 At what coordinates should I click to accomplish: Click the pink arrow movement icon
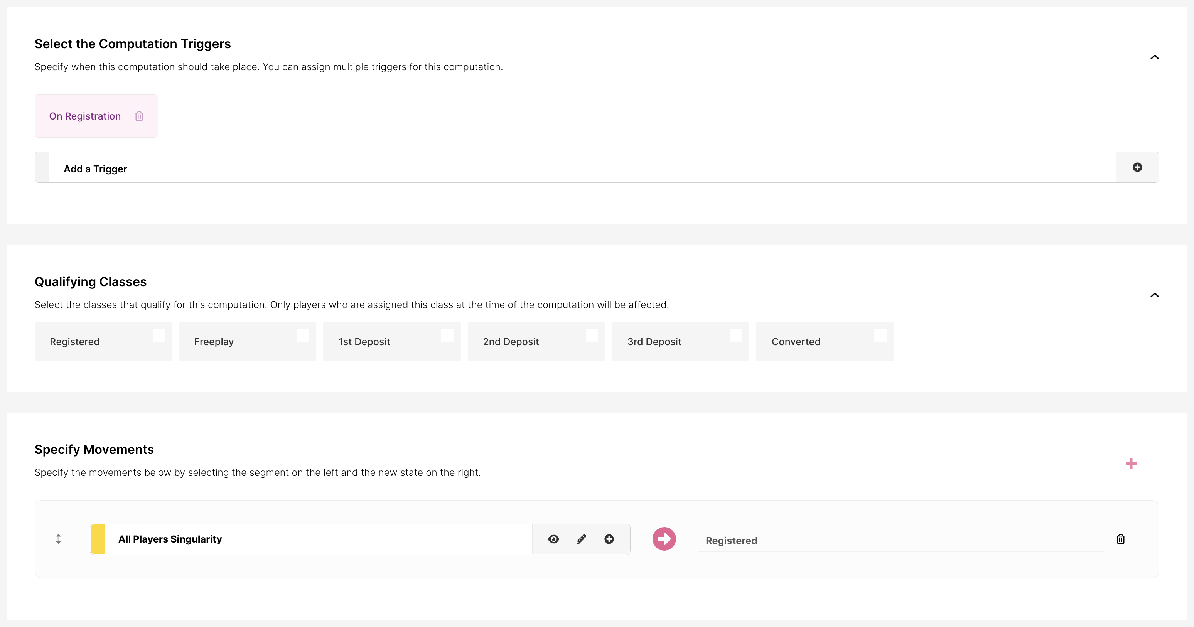pos(664,539)
